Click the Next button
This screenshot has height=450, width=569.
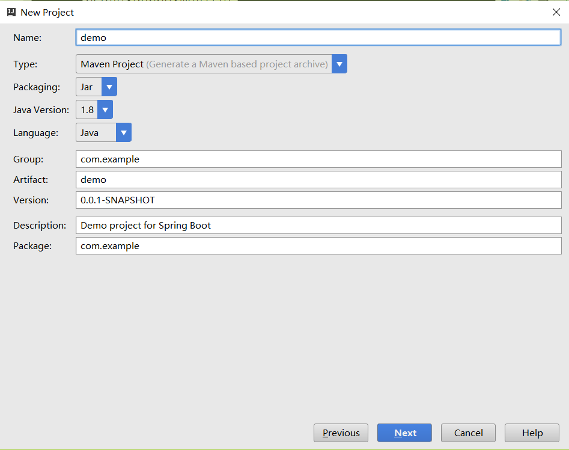click(x=404, y=433)
